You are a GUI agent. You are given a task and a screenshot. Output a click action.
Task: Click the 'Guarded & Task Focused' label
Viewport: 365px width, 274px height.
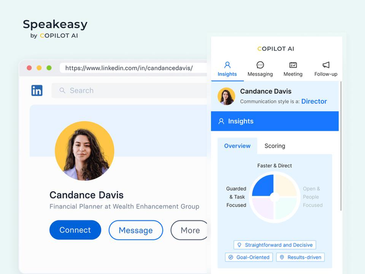click(236, 197)
